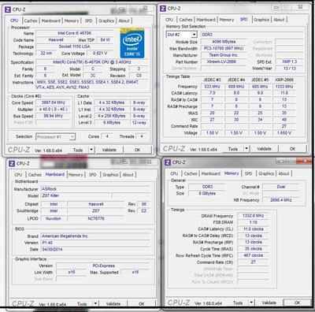Expand Tools arrow in the Memory window
This screenshot has width=315, height=312.
pyautogui.click(x=251, y=303)
